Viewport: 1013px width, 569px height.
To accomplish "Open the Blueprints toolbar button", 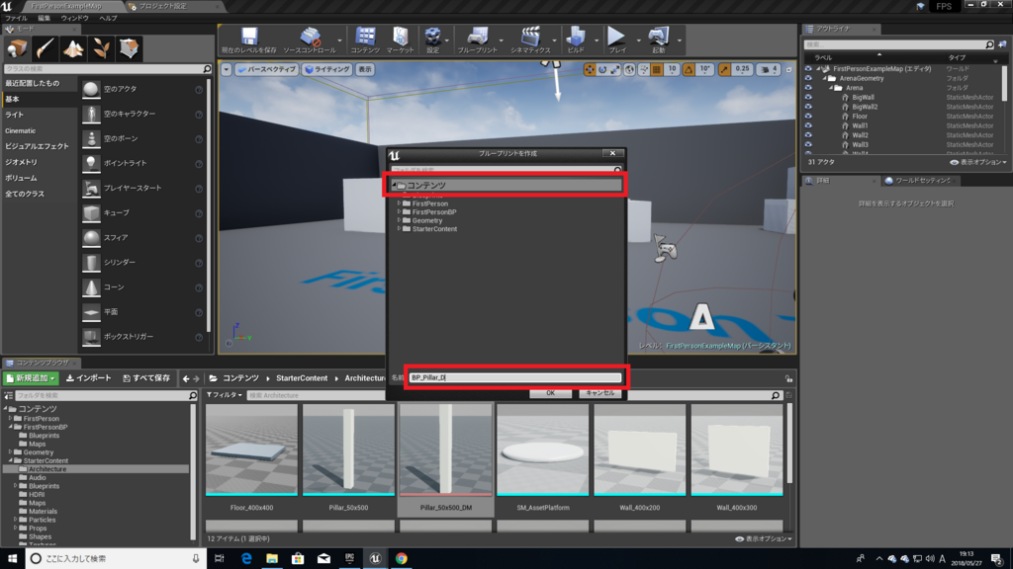I will (478, 40).
